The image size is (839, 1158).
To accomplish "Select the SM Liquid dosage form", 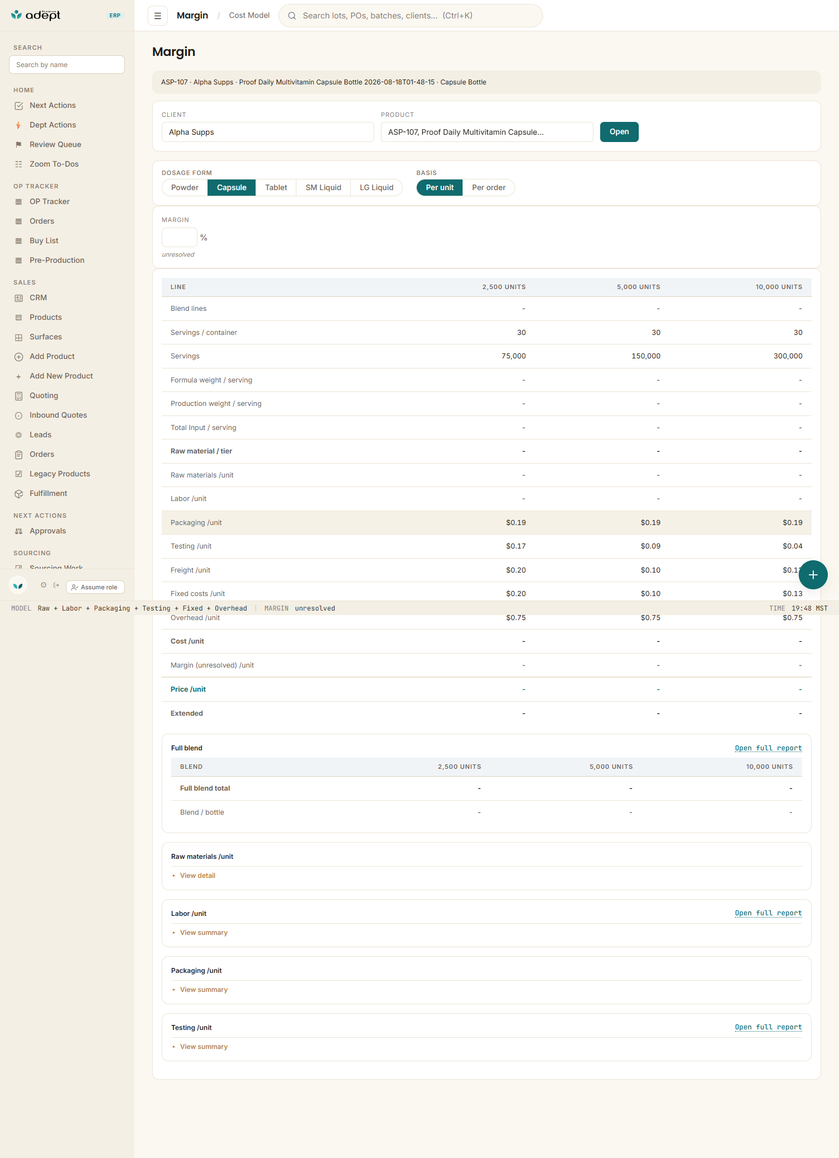I will tap(323, 188).
